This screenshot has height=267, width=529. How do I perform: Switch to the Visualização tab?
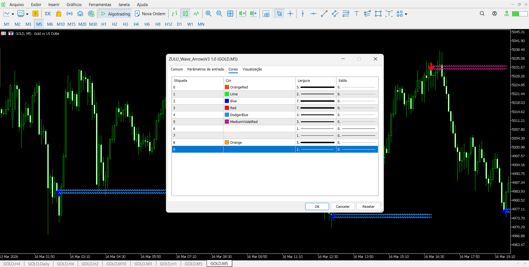click(252, 69)
